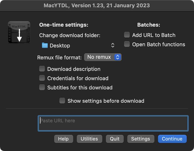Image resolution: width=194 pixels, height=151 pixels.
Task: Click the Batches heading label
Action: click(x=149, y=25)
